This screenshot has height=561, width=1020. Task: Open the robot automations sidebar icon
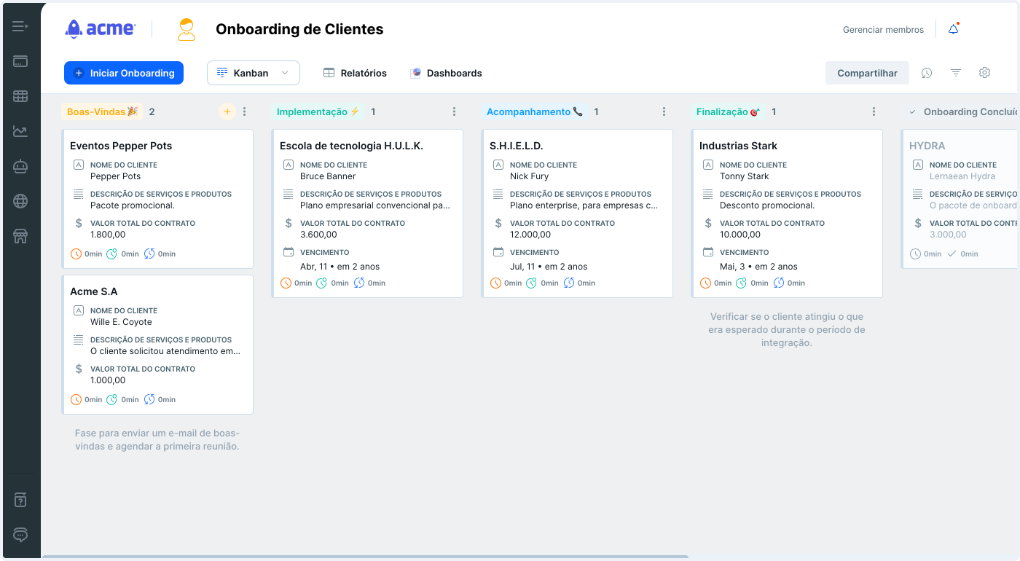(x=20, y=166)
